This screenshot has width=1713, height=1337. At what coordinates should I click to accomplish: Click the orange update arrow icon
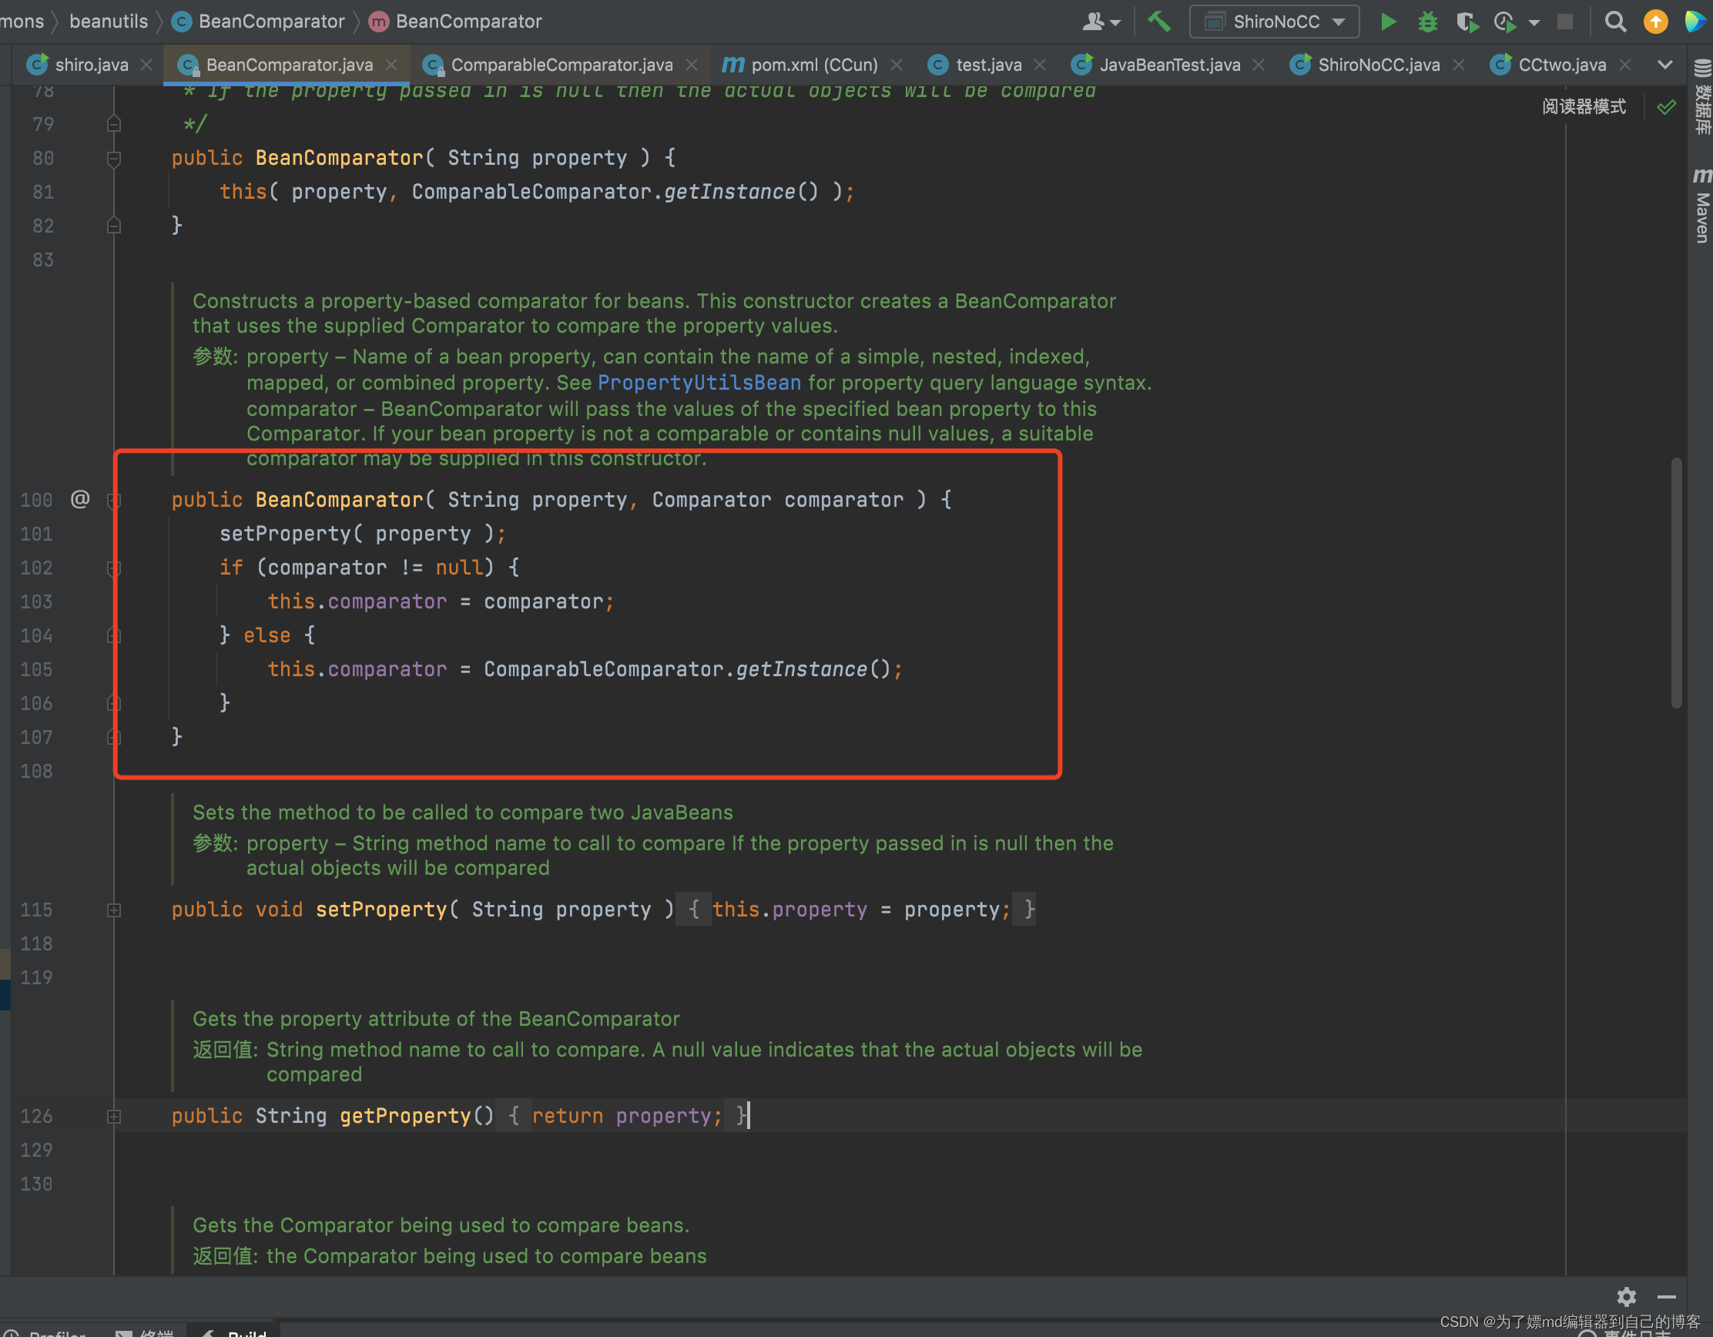(1656, 21)
